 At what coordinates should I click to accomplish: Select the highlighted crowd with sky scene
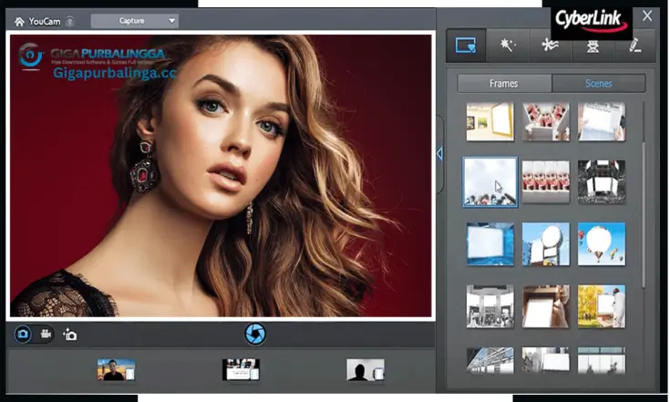pyautogui.click(x=490, y=182)
